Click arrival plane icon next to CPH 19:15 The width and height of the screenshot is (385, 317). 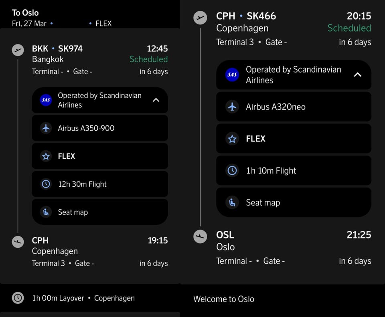(18, 242)
